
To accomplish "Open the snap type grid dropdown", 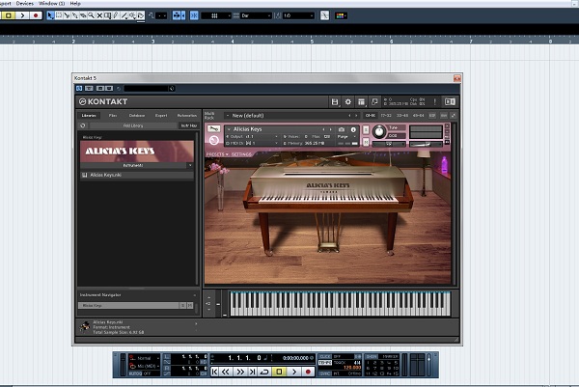I will [x=216, y=15].
